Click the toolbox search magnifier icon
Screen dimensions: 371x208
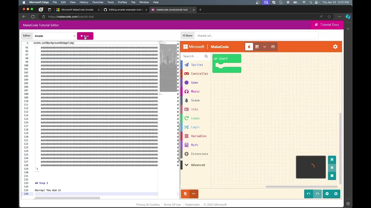tap(206, 56)
